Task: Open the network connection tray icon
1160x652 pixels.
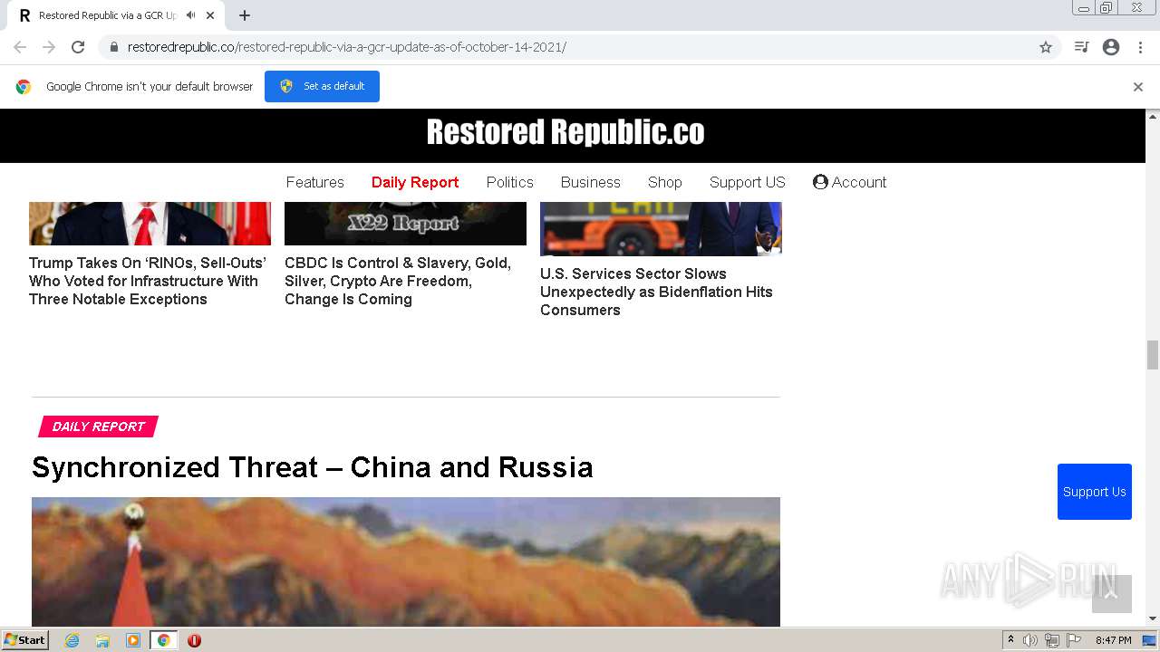Action: click(x=1052, y=640)
